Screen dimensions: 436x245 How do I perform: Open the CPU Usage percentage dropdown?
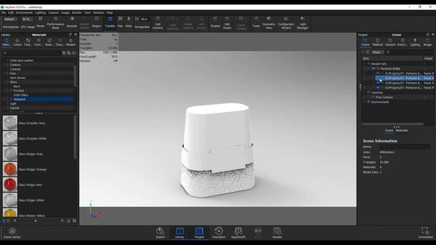(27, 19)
